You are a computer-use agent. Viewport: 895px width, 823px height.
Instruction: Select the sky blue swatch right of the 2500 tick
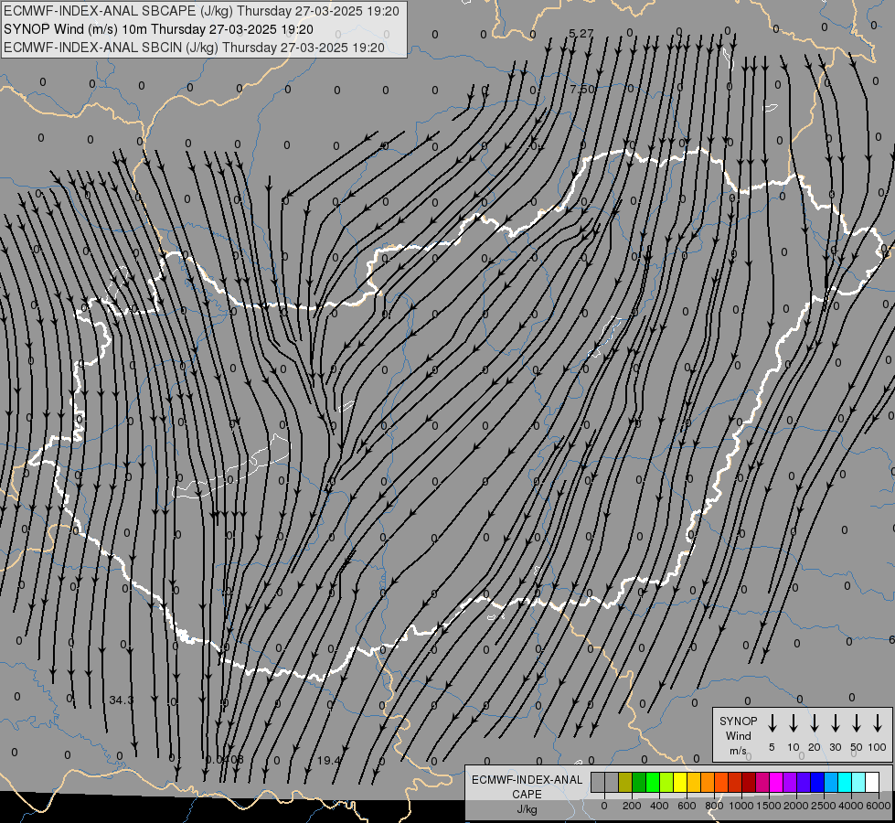(x=832, y=782)
